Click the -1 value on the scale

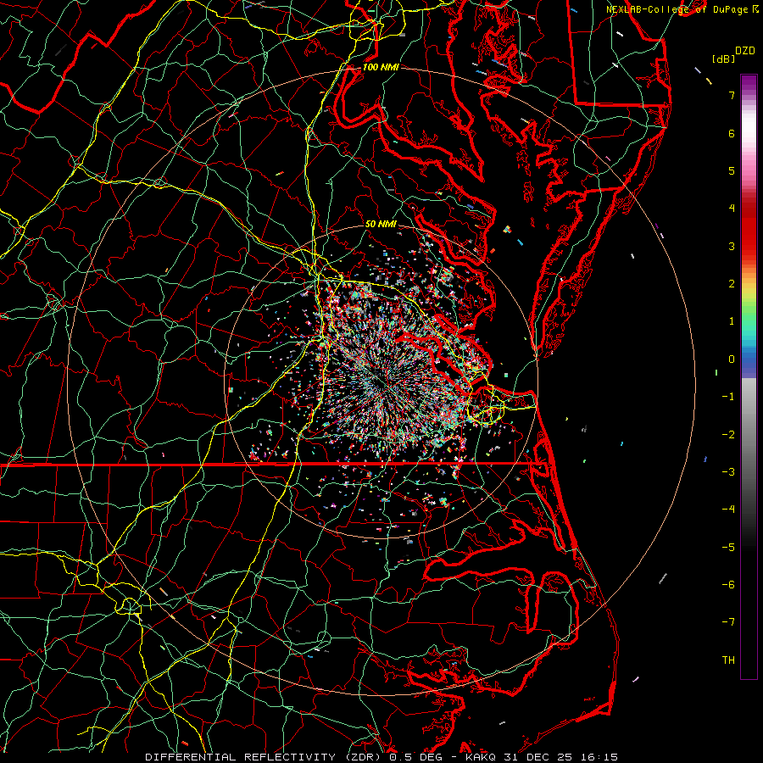coord(728,397)
